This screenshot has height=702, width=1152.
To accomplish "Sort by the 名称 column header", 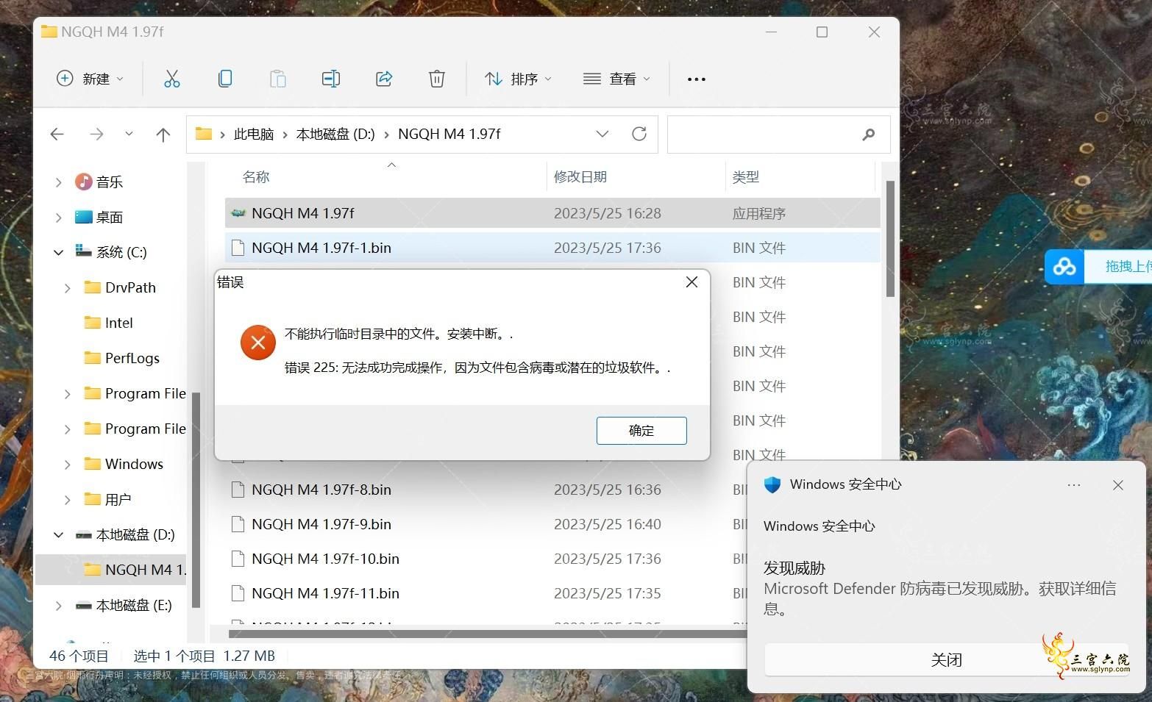I will tap(256, 176).
